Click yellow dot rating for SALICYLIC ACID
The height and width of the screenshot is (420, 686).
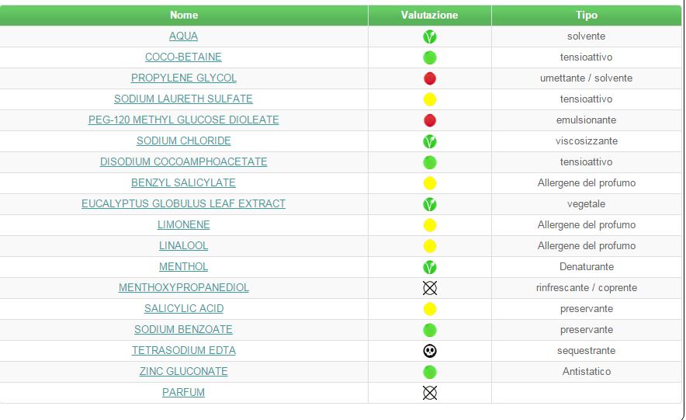[x=430, y=309]
